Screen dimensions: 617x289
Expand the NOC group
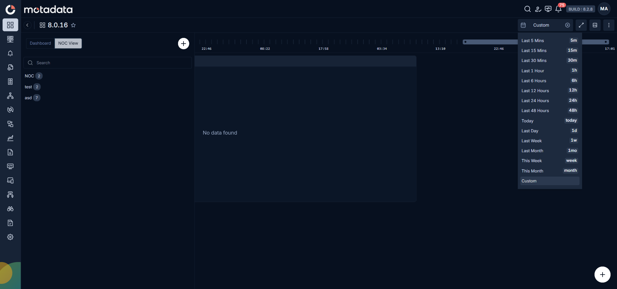(x=33, y=76)
